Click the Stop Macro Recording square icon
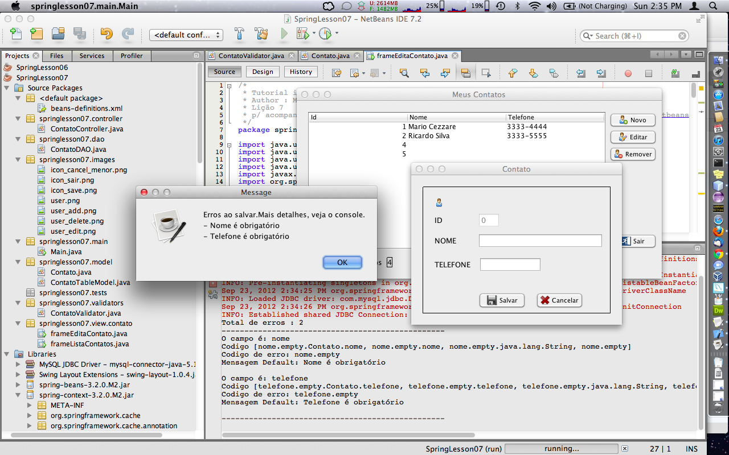729x455 pixels. click(649, 73)
